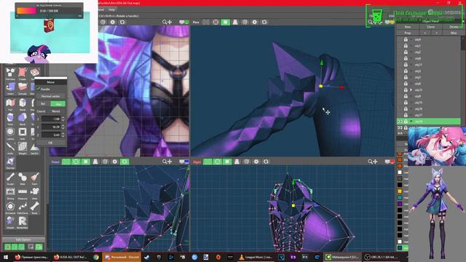Toggle first green display button in Right toolbar

click(208, 162)
